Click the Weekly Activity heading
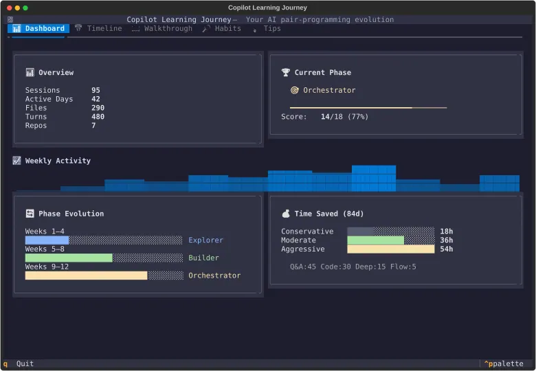536x371 pixels. click(x=58, y=161)
